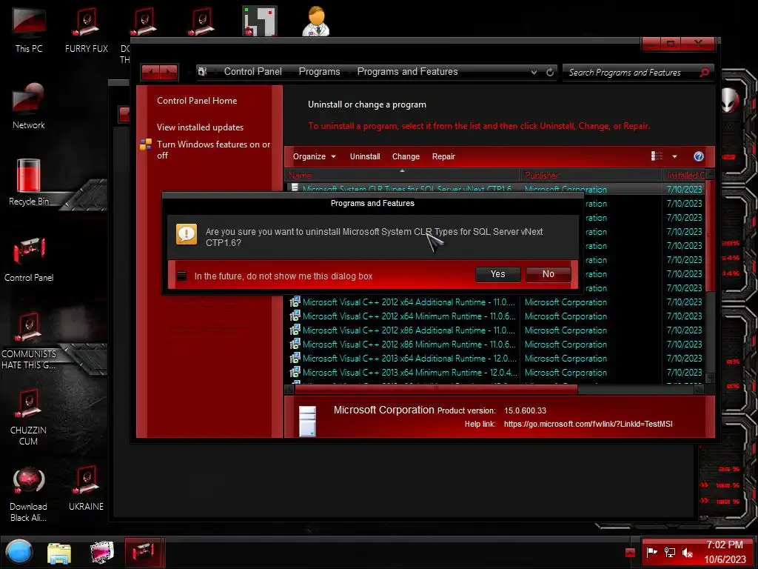
Task: Confirm uninstall with the Yes button
Action: click(x=497, y=274)
